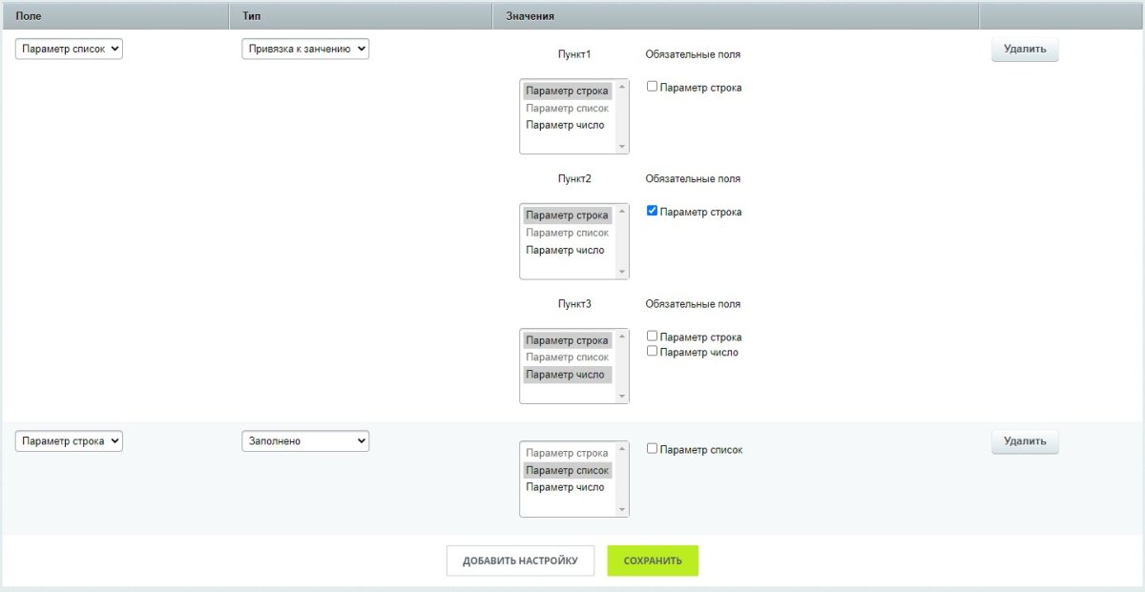The height and width of the screenshot is (592, 1145).
Task: Select 'Параметр число' in Пункт1 list
Action: point(565,125)
